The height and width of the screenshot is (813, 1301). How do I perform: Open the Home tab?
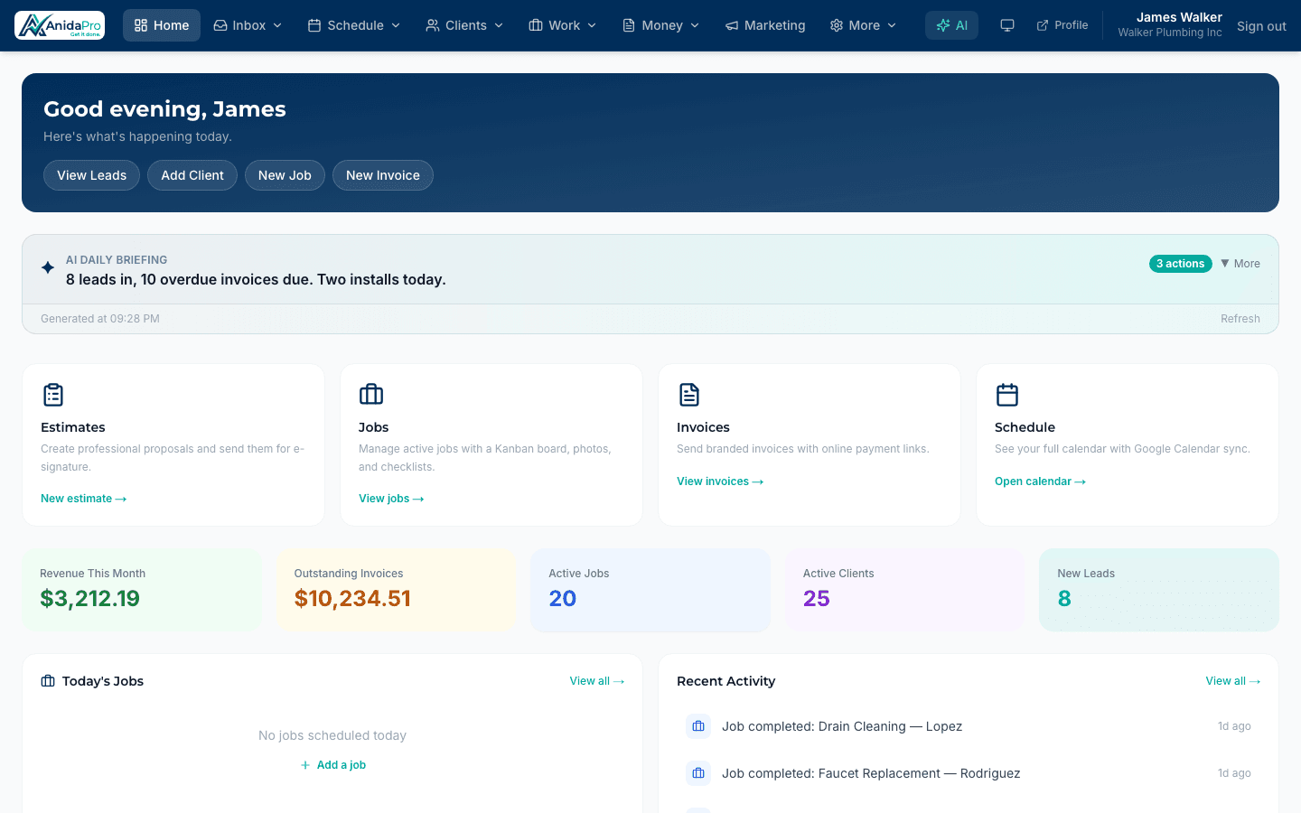[162, 25]
